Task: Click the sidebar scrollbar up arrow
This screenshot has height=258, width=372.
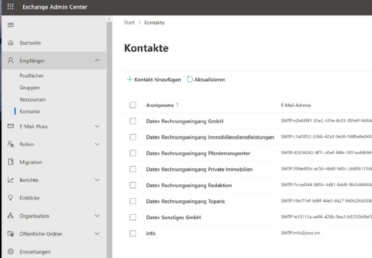Action: (110, 19)
